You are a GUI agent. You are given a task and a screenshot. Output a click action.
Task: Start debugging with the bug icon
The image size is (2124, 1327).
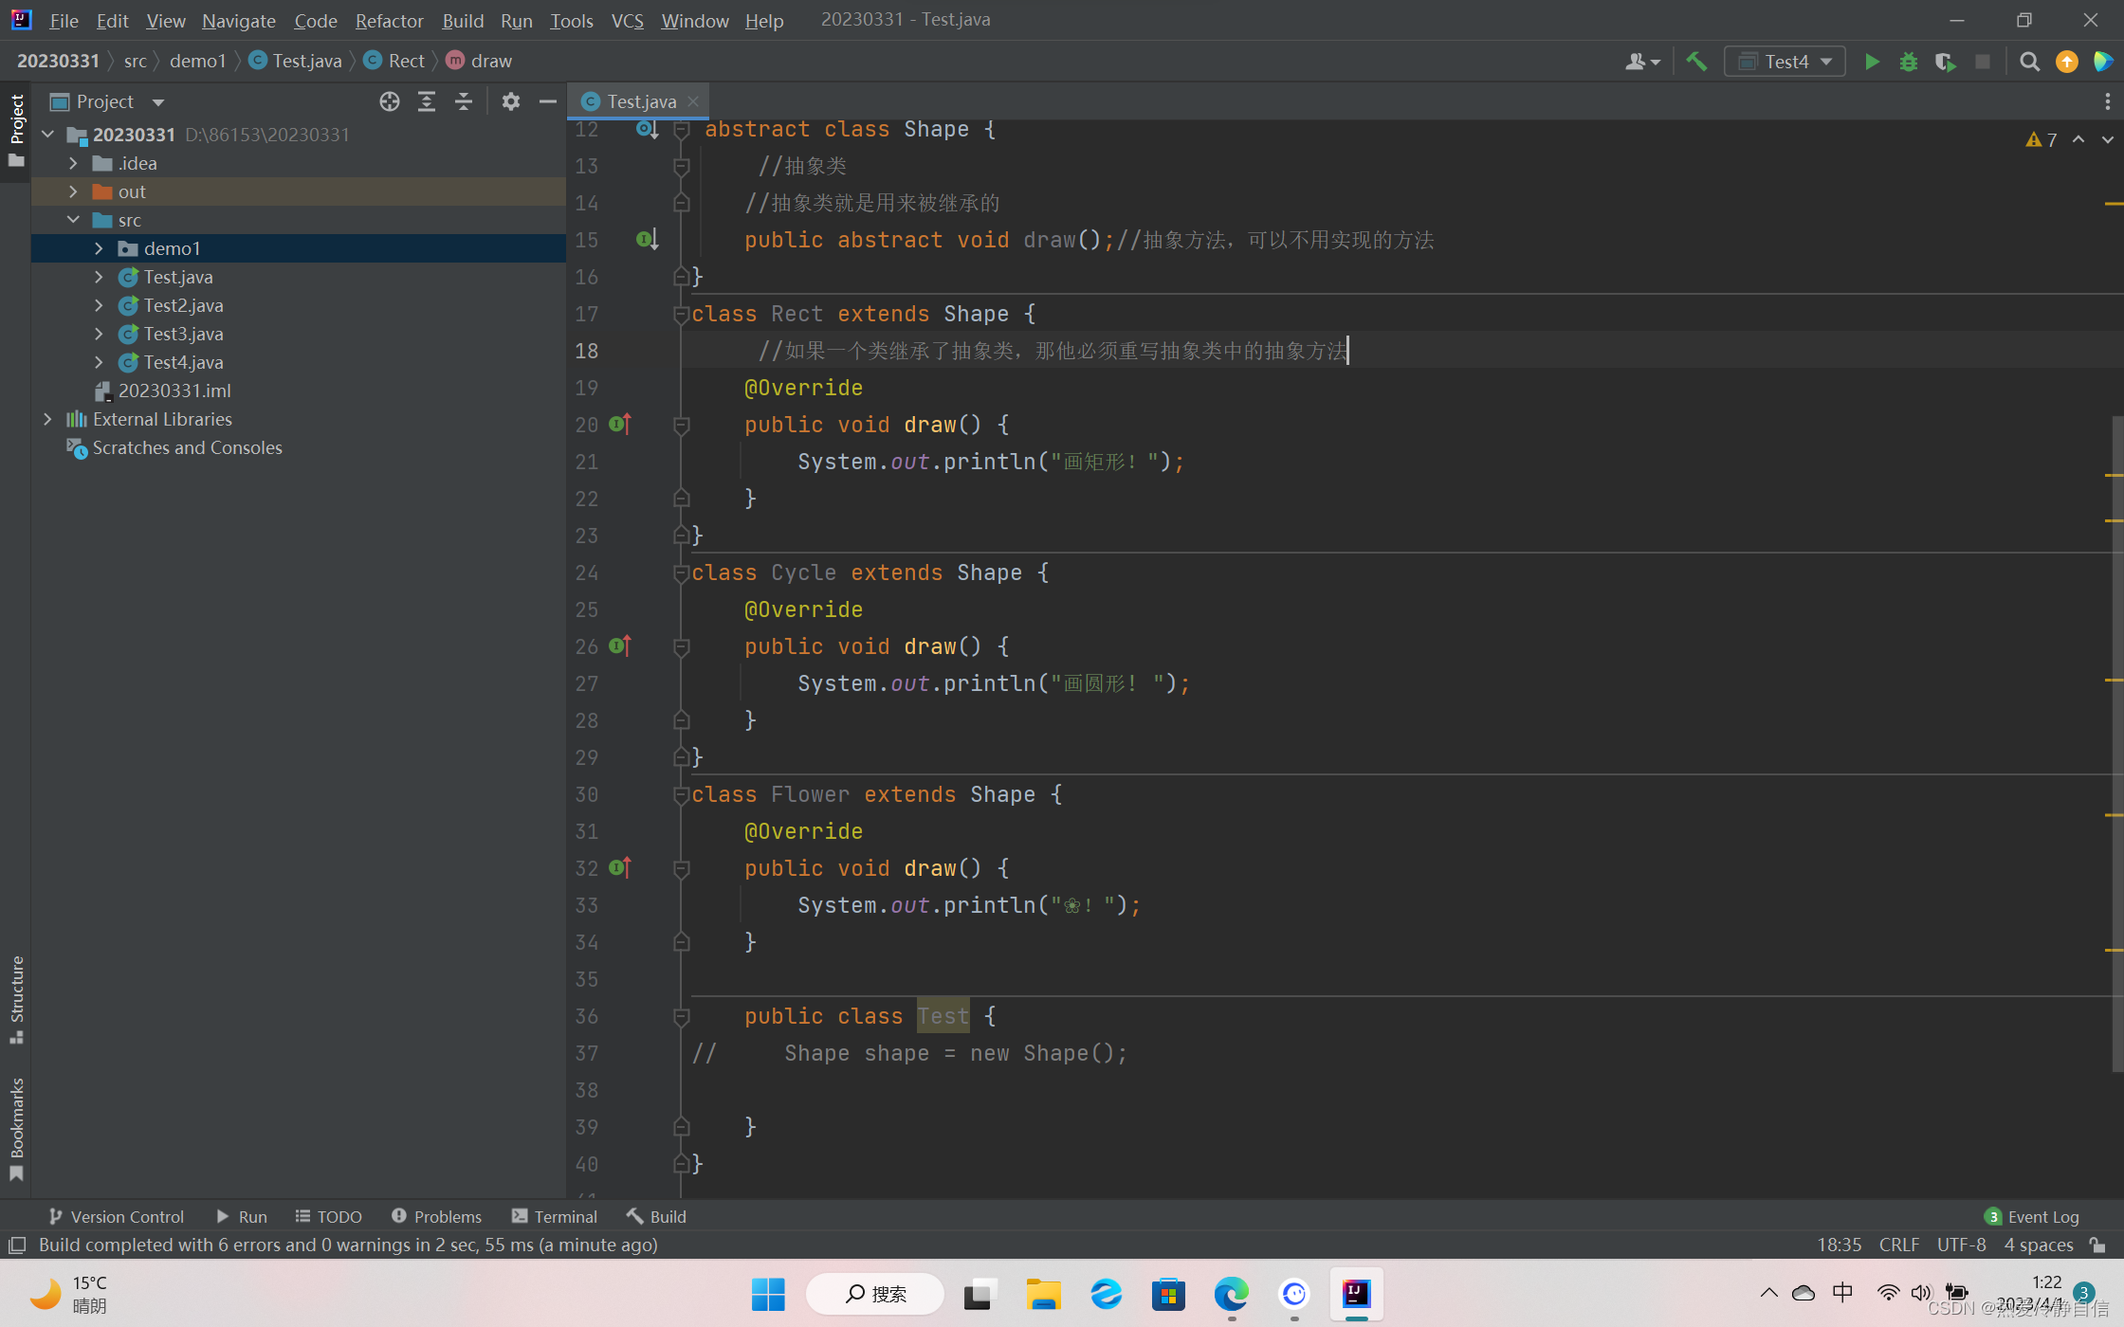tap(1909, 62)
